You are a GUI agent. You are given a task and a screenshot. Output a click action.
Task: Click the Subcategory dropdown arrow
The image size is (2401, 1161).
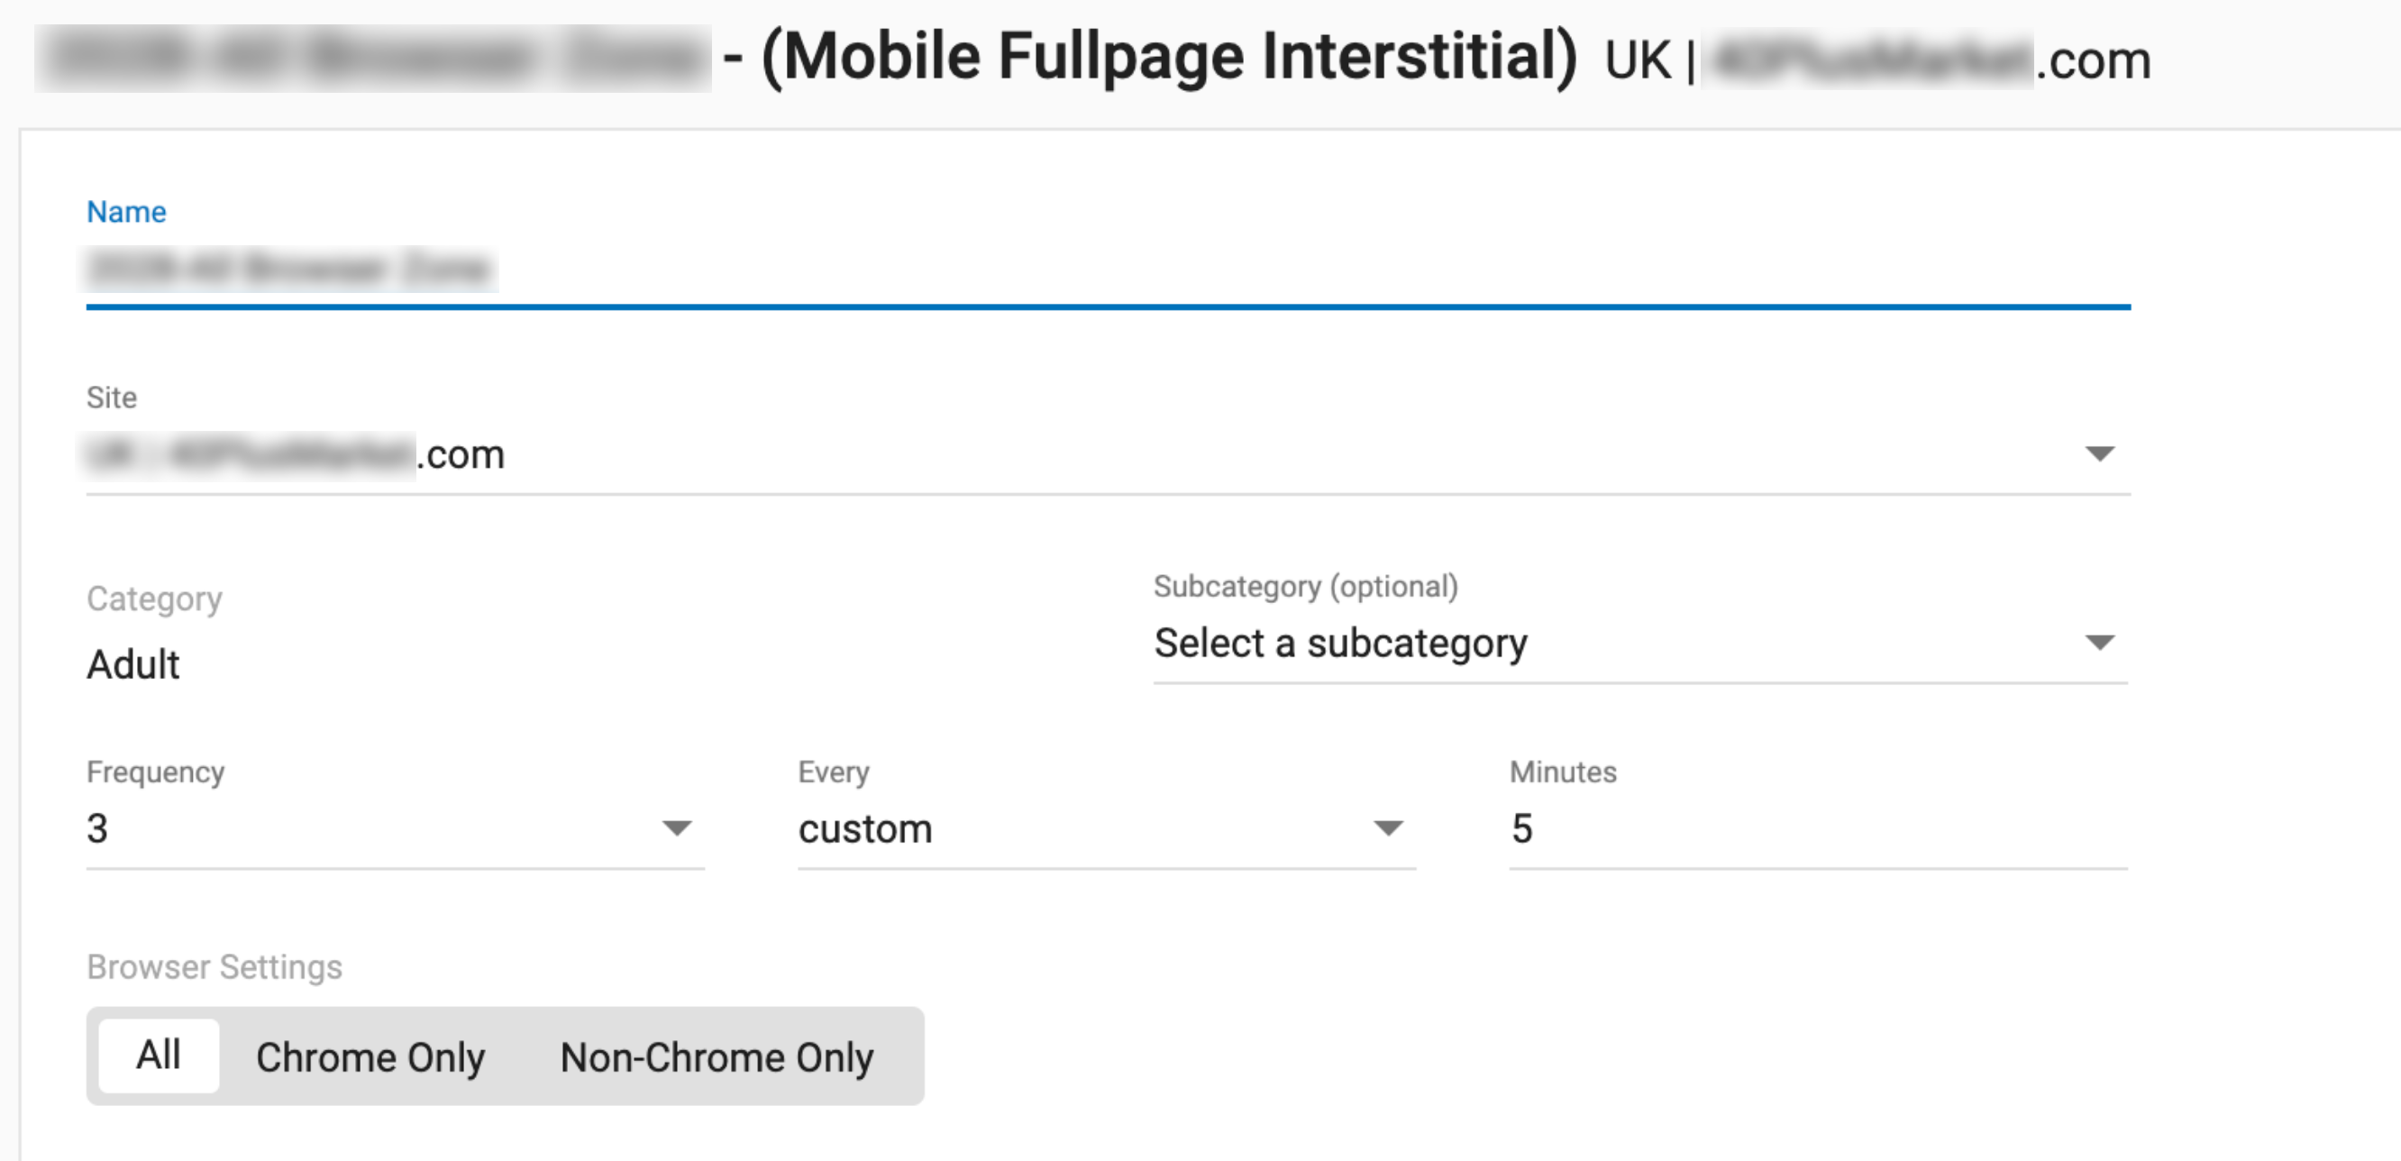2101,642
